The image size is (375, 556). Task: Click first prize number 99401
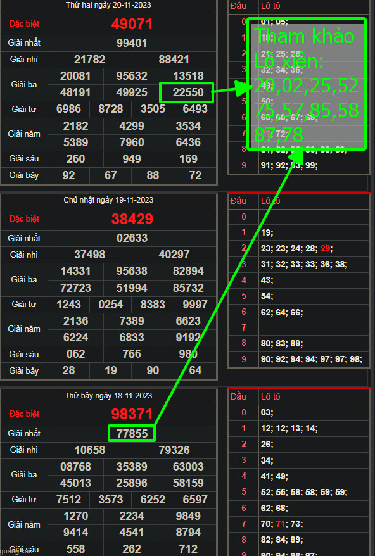click(132, 43)
